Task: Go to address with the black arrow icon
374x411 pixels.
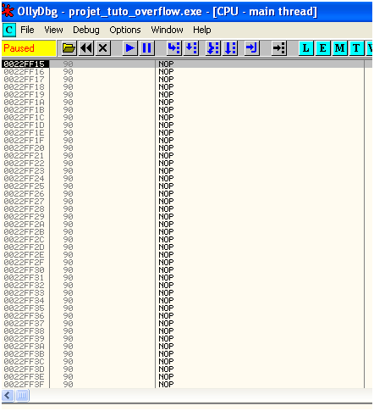Action: point(279,48)
